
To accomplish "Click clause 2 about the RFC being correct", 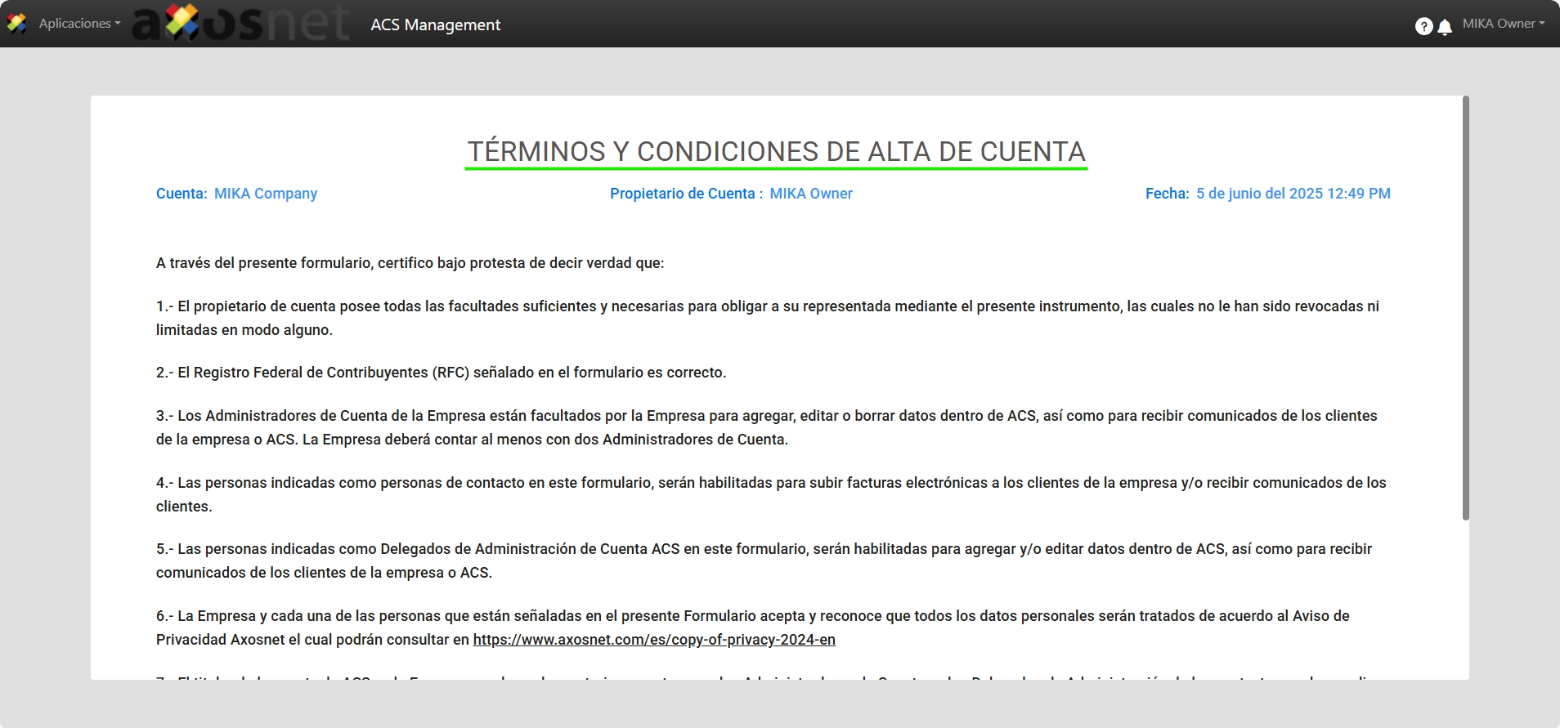I will pos(441,373).
